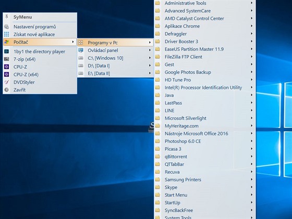This screenshot has height=219, width=292.
Task: Select Získat nové aplikace
Action: pos(40,34)
